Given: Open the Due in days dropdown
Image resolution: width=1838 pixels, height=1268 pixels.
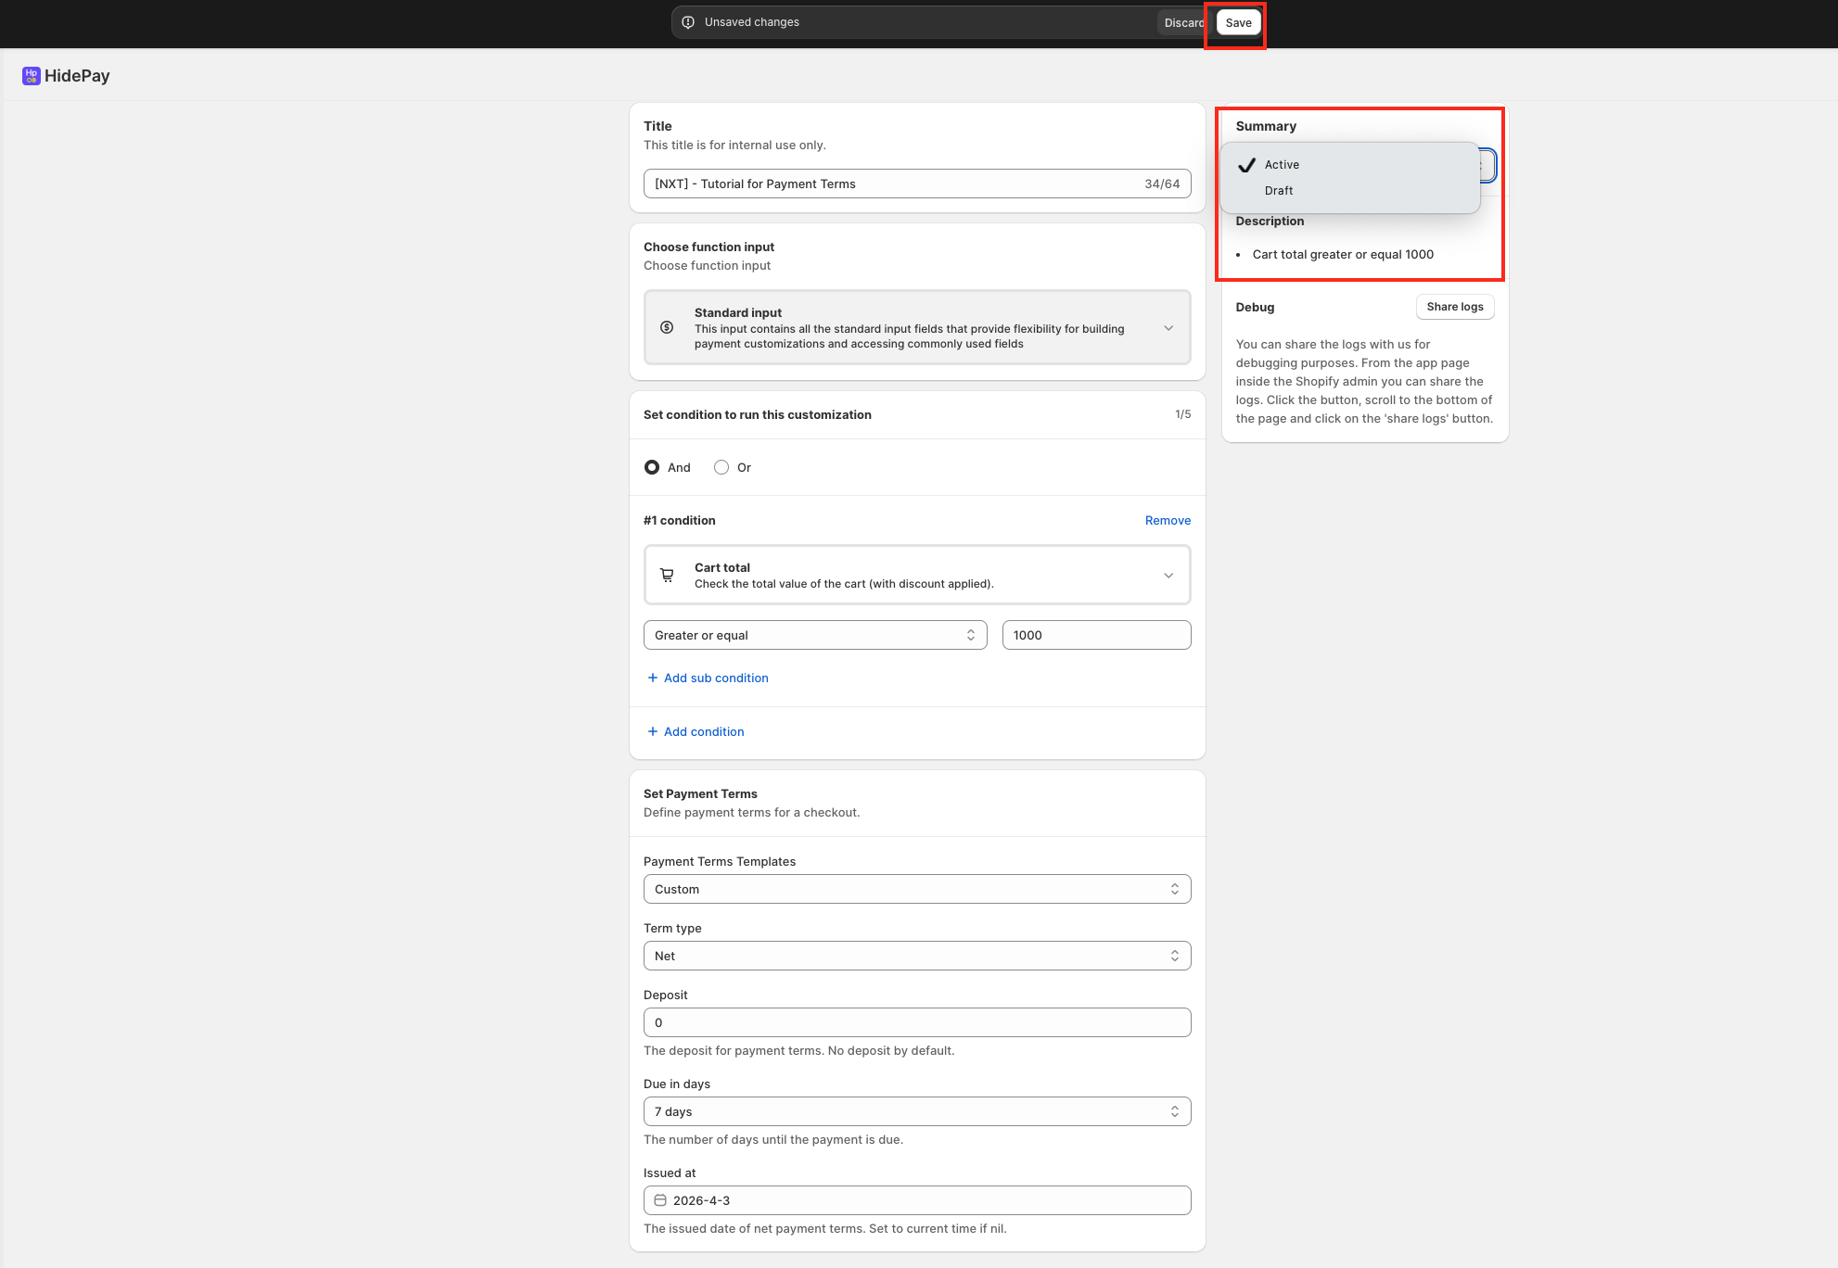Looking at the screenshot, I should [916, 1112].
